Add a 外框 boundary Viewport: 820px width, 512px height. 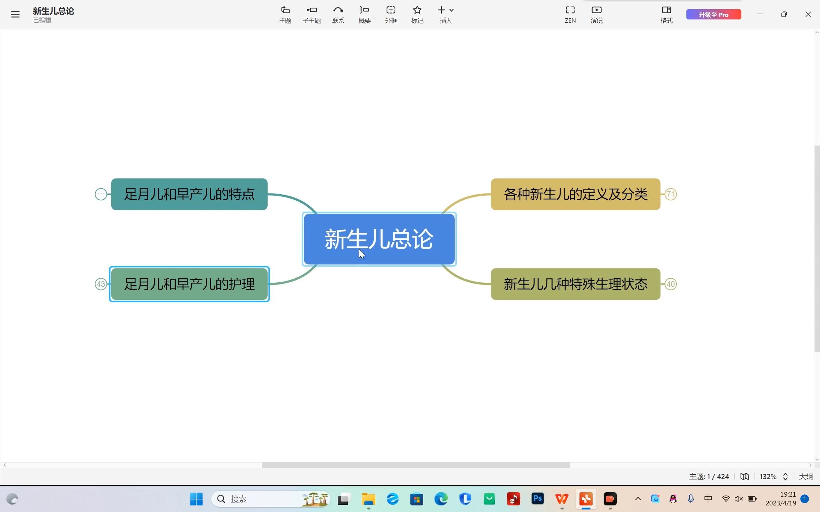point(391,15)
